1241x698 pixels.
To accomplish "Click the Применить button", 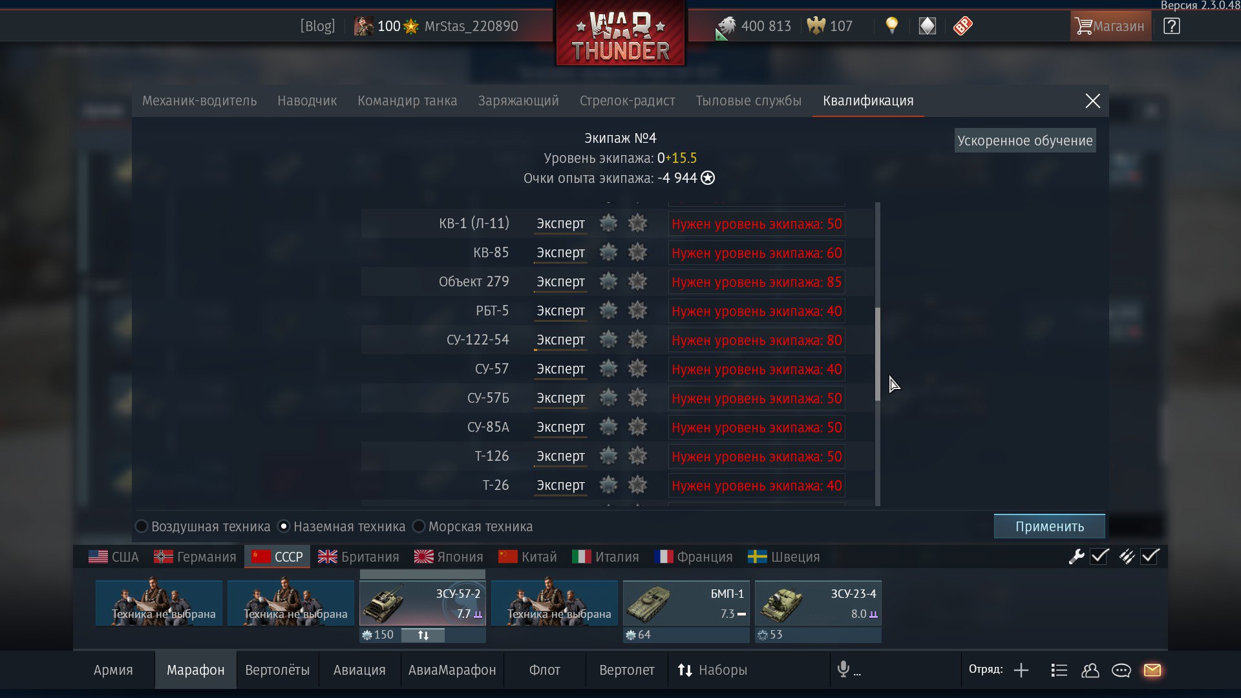I will point(1049,526).
